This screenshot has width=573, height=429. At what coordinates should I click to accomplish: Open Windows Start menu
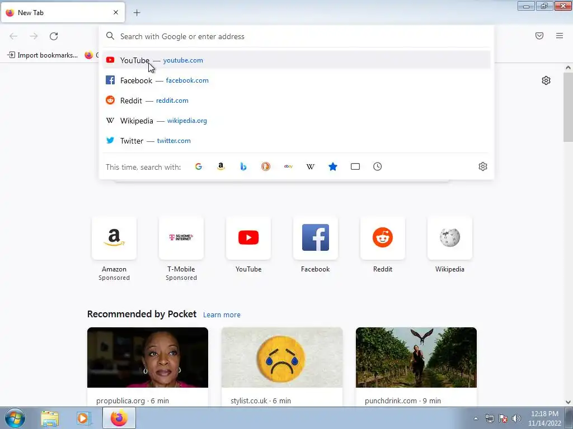click(x=15, y=418)
